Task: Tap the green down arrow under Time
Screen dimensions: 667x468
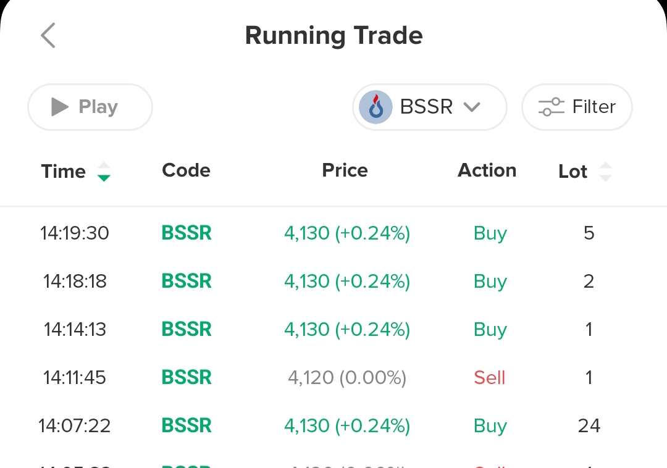Action: tap(104, 178)
